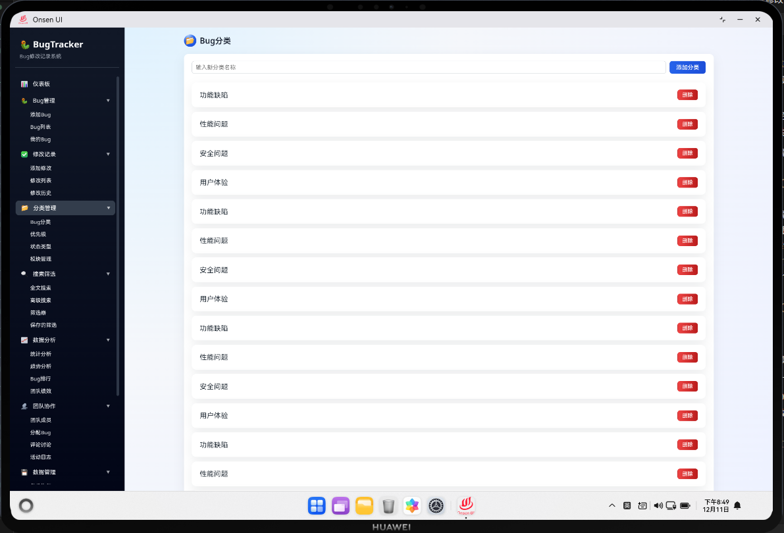
Task: Open 修改历史 in the sidebar
Action: pos(41,193)
